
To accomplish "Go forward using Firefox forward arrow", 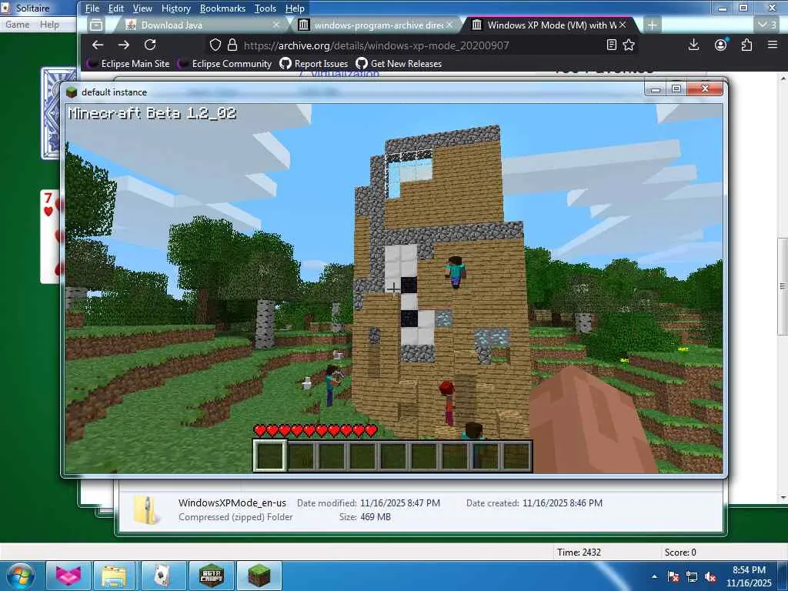I will (x=123, y=45).
